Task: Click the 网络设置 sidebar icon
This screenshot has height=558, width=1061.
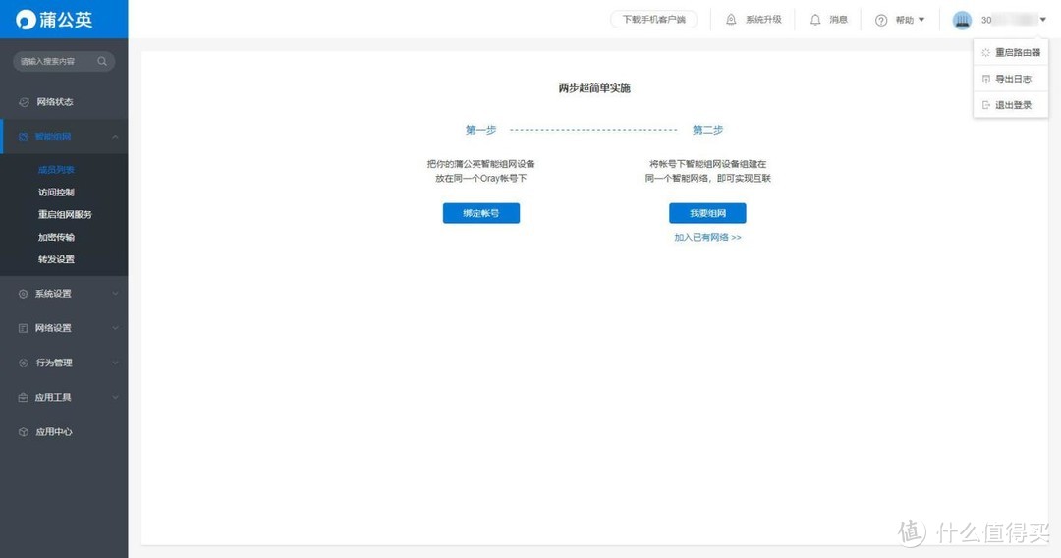Action: click(x=23, y=328)
